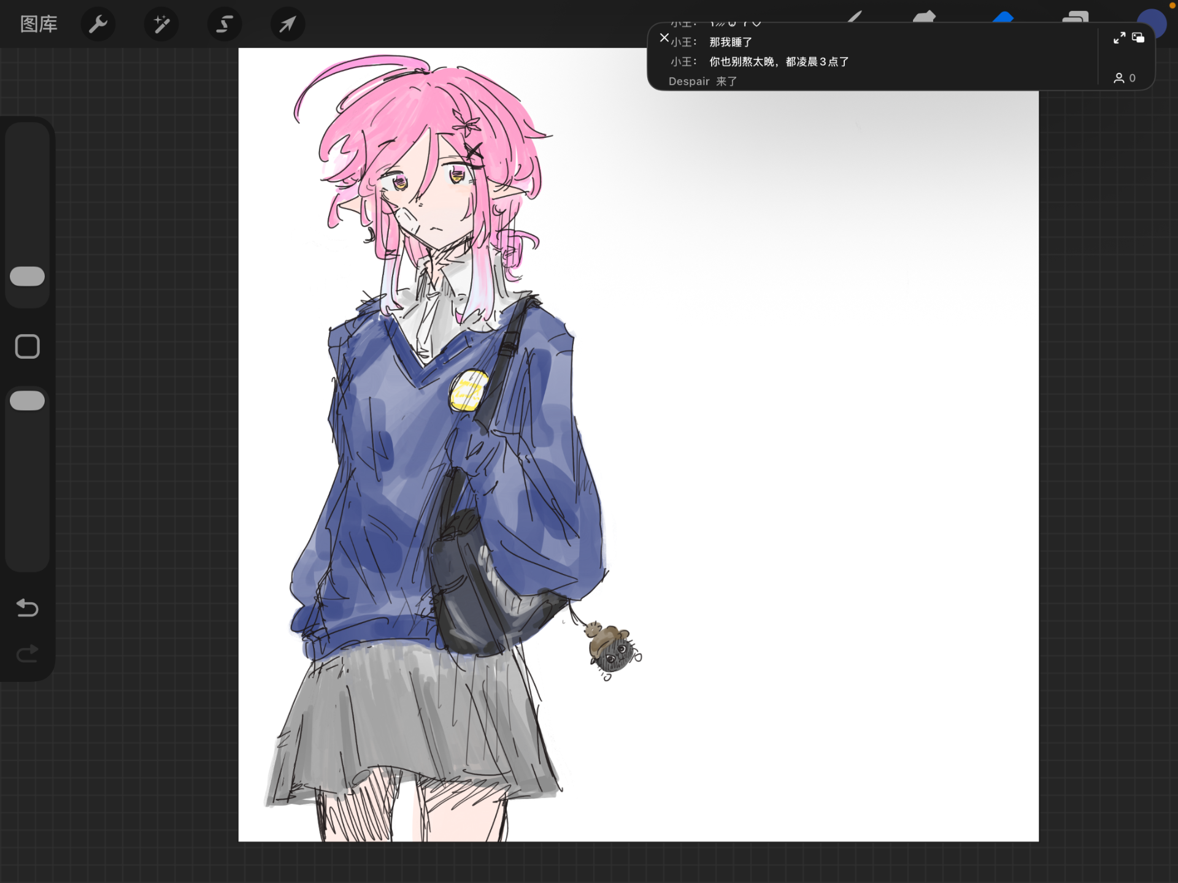1178x883 pixels.
Task: Click the brush size slider handle
Action: 28,277
